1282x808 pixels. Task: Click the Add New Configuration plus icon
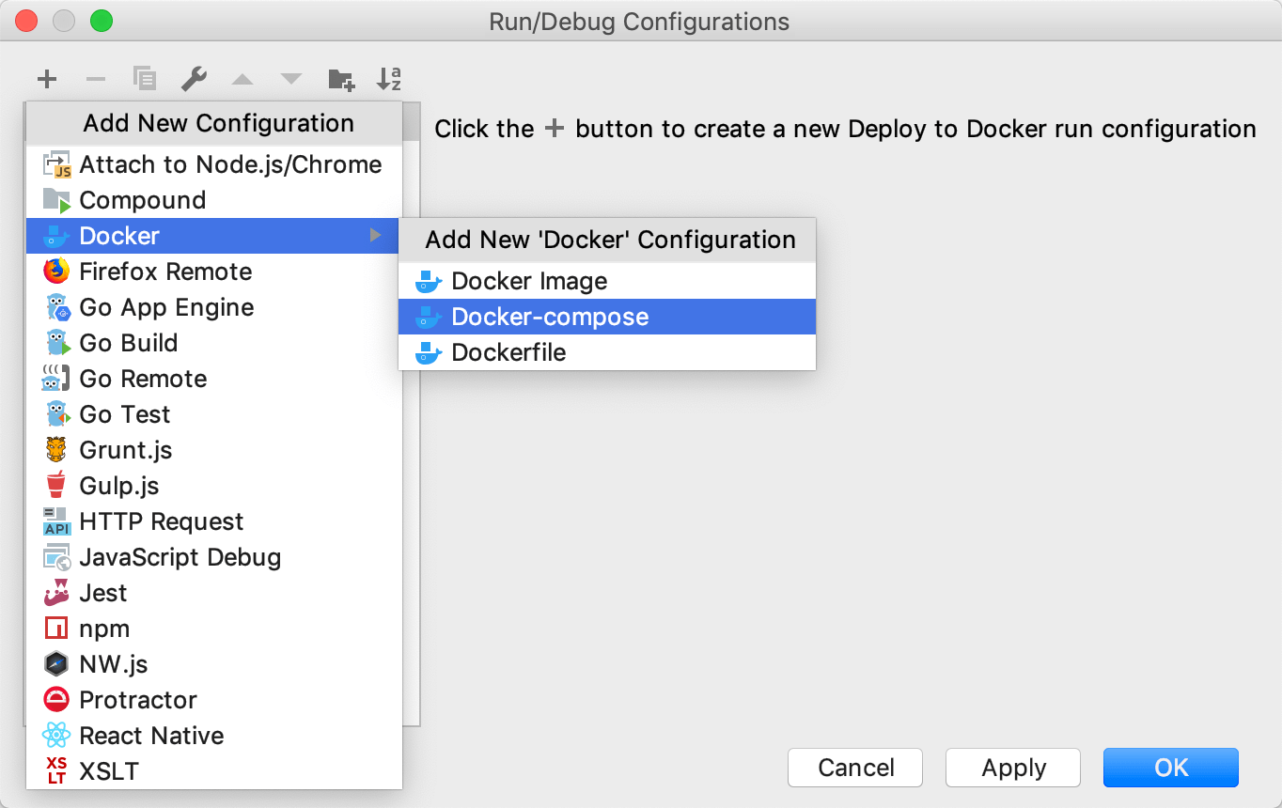click(46, 79)
